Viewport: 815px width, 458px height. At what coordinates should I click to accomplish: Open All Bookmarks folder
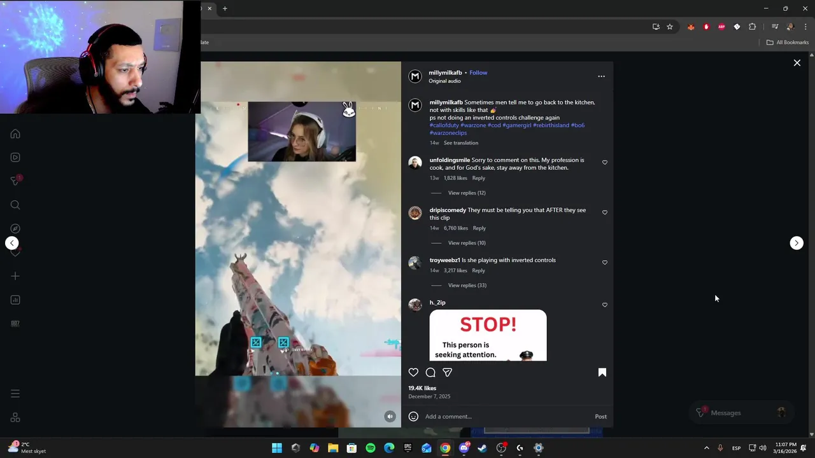coord(788,43)
